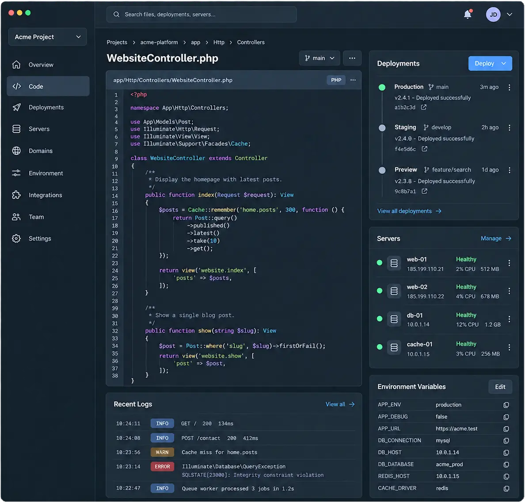
Task: Copy the DB_CONNECTION variable value
Action: click(506, 440)
